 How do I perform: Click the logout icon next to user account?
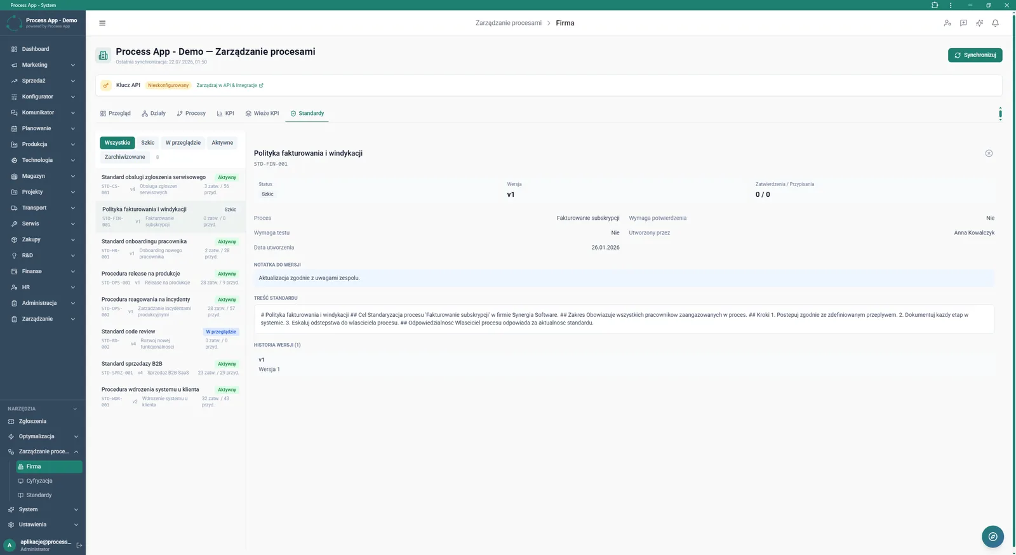pos(79,545)
